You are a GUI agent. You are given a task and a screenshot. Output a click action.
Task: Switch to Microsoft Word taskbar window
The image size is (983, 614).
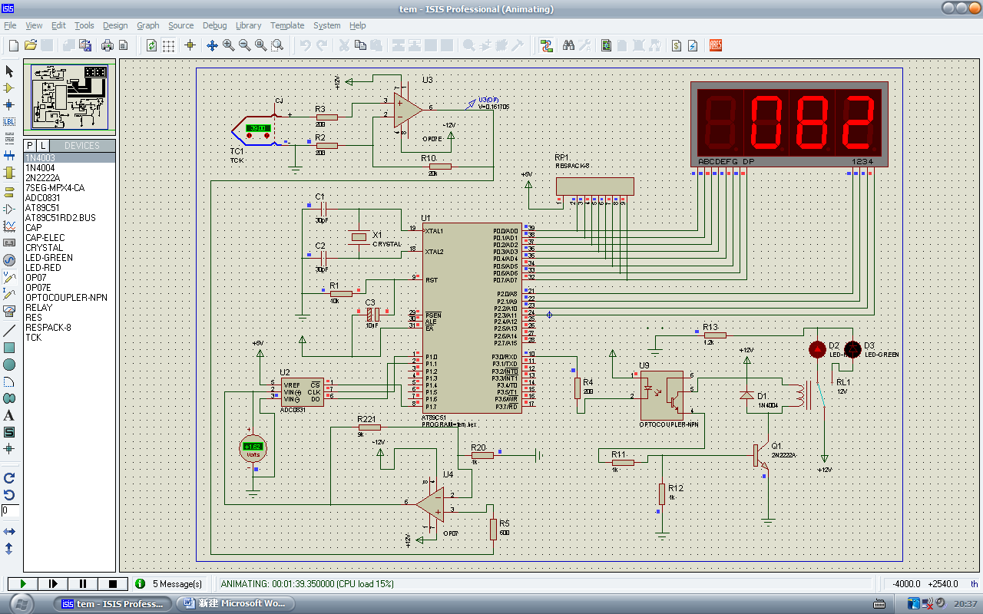coord(236,603)
